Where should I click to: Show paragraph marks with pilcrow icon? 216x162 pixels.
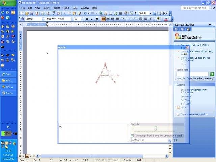tap(136, 13)
